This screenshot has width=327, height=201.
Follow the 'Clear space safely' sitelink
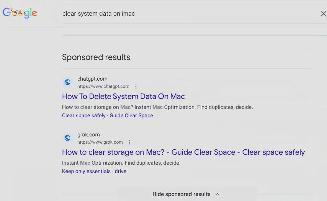click(x=83, y=115)
